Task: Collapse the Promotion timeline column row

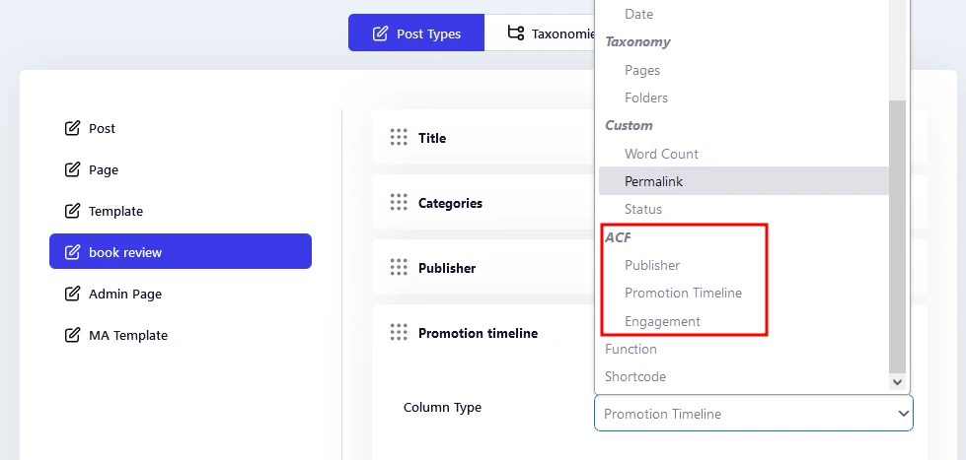Action: [483, 333]
